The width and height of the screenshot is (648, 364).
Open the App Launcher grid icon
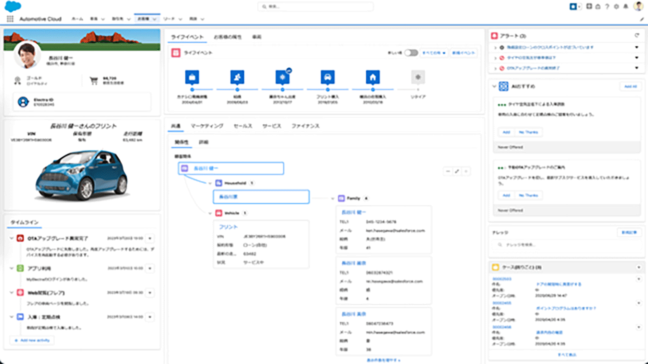pos(9,18)
